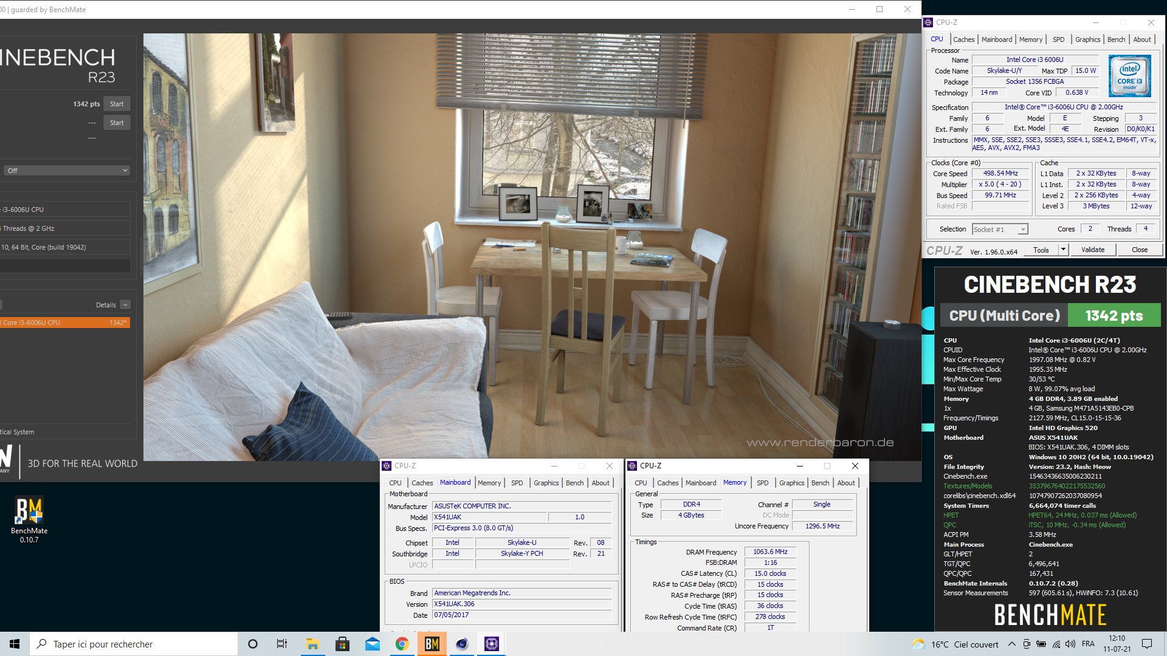Click CPU-Z icon in top-right window title

928,22
